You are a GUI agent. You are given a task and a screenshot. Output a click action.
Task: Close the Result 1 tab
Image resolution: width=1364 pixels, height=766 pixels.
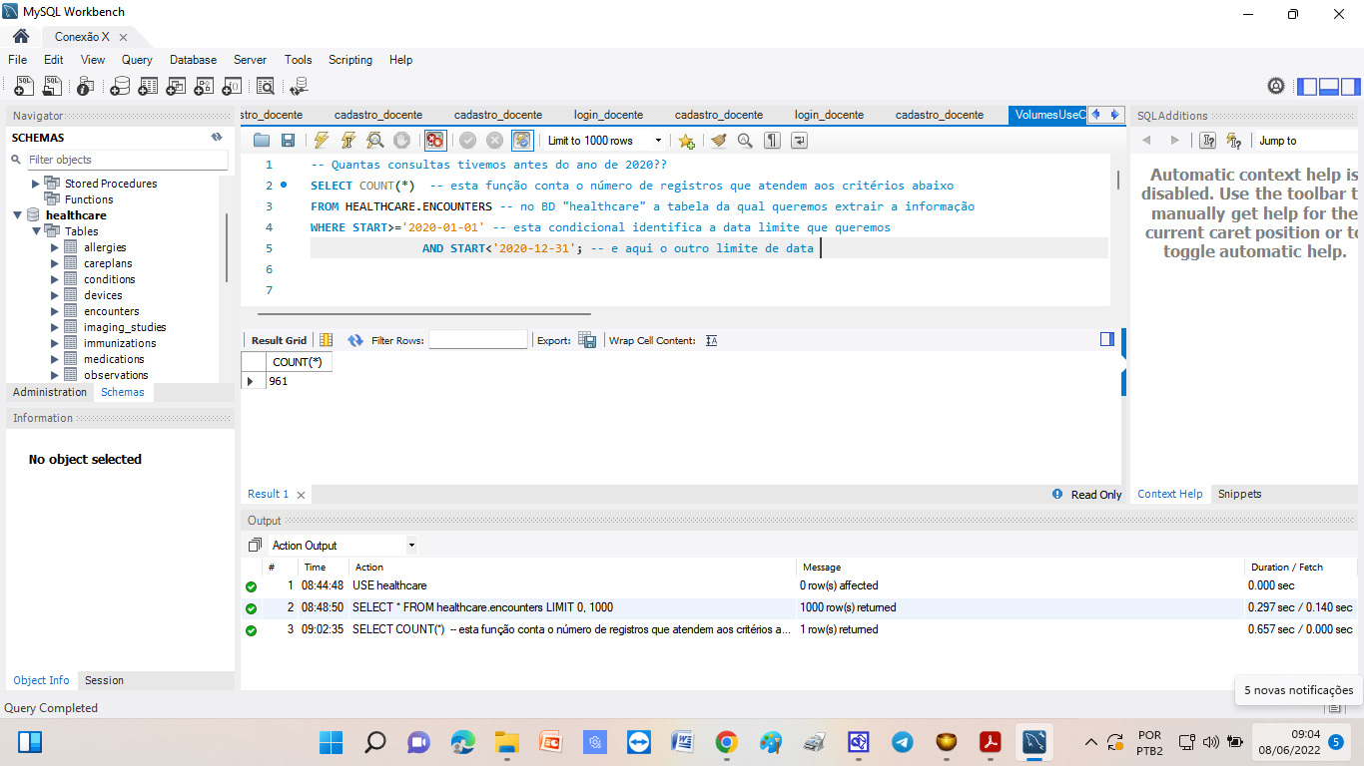[301, 495]
